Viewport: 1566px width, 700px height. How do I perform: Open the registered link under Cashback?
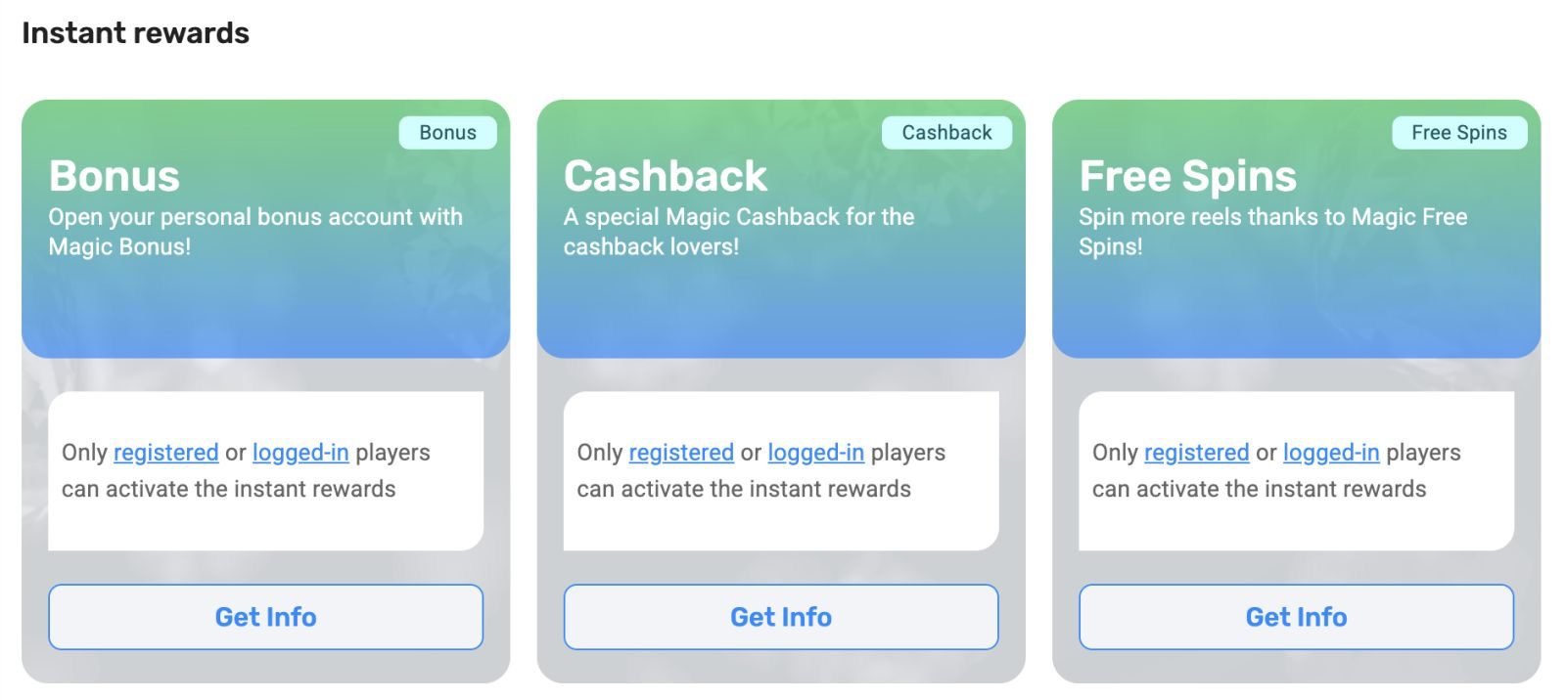(682, 452)
